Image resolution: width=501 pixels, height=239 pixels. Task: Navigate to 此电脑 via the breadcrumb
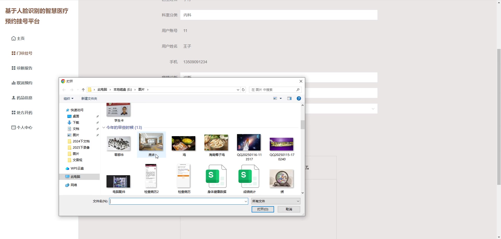click(x=102, y=90)
